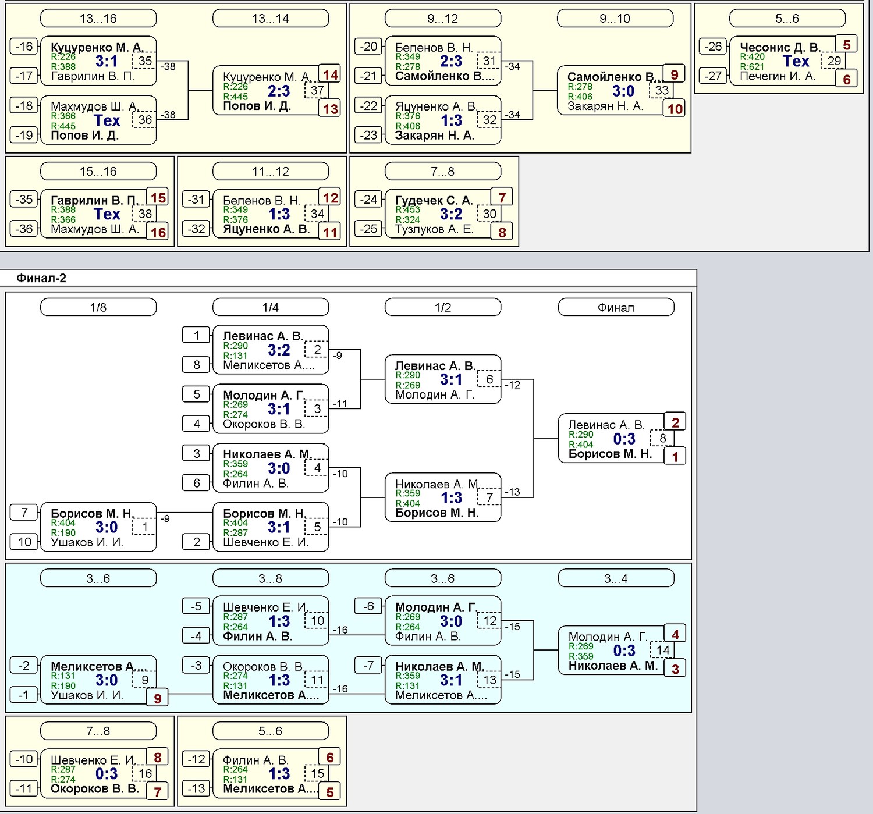The image size is (873, 814).
Task: Click the "9...10" round header
Action: click(615, 19)
